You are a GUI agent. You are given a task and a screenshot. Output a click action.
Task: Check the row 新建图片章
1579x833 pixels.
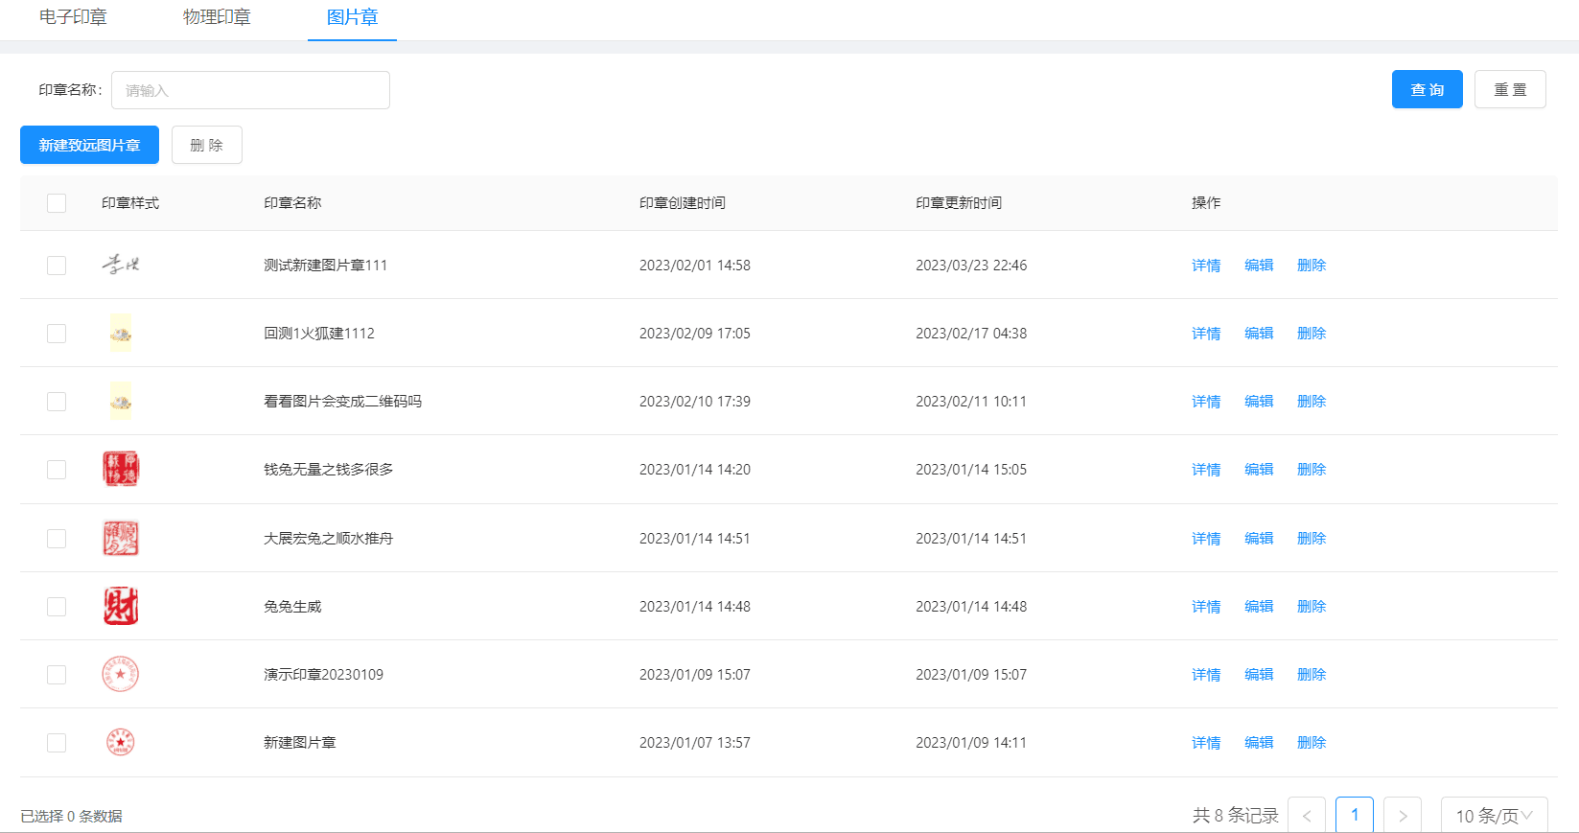pos(57,743)
